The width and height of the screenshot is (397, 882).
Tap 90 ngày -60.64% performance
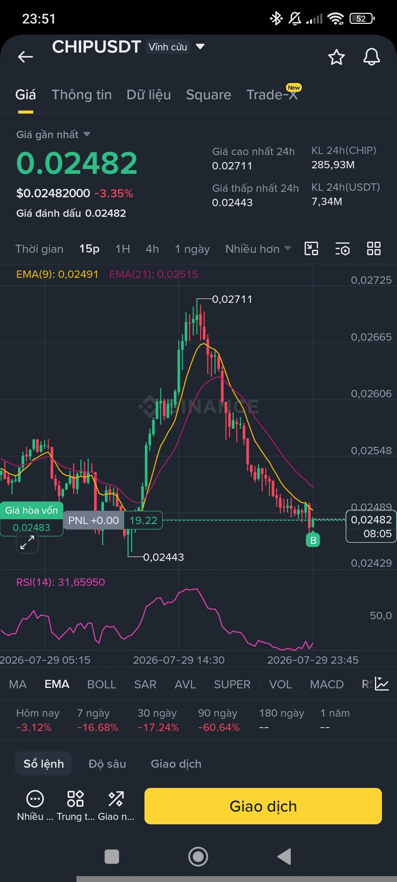click(x=219, y=720)
